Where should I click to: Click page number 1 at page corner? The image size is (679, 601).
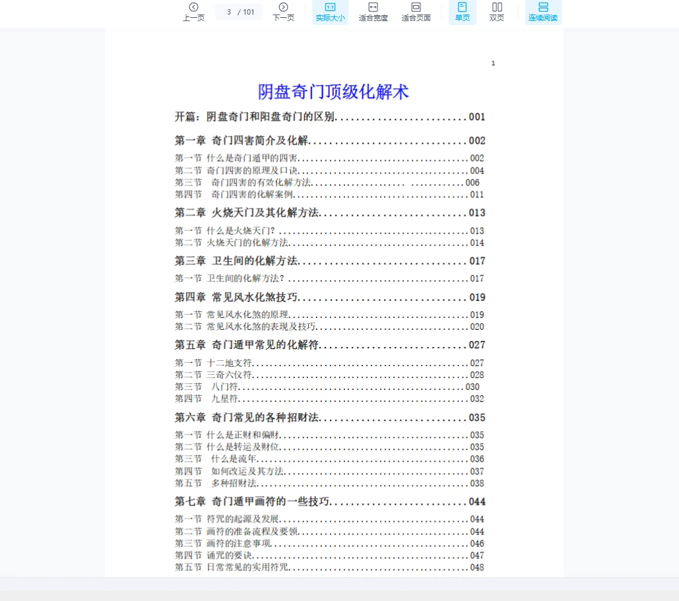(x=493, y=63)
